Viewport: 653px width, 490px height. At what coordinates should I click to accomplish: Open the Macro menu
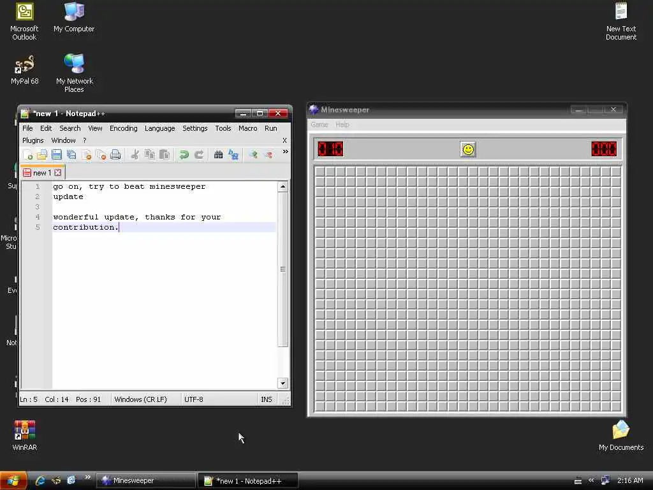pos(248,128)
